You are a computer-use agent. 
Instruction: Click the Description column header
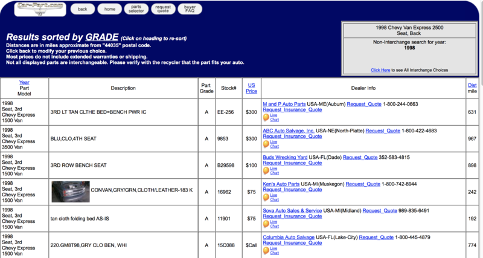(x=123, y=88)
